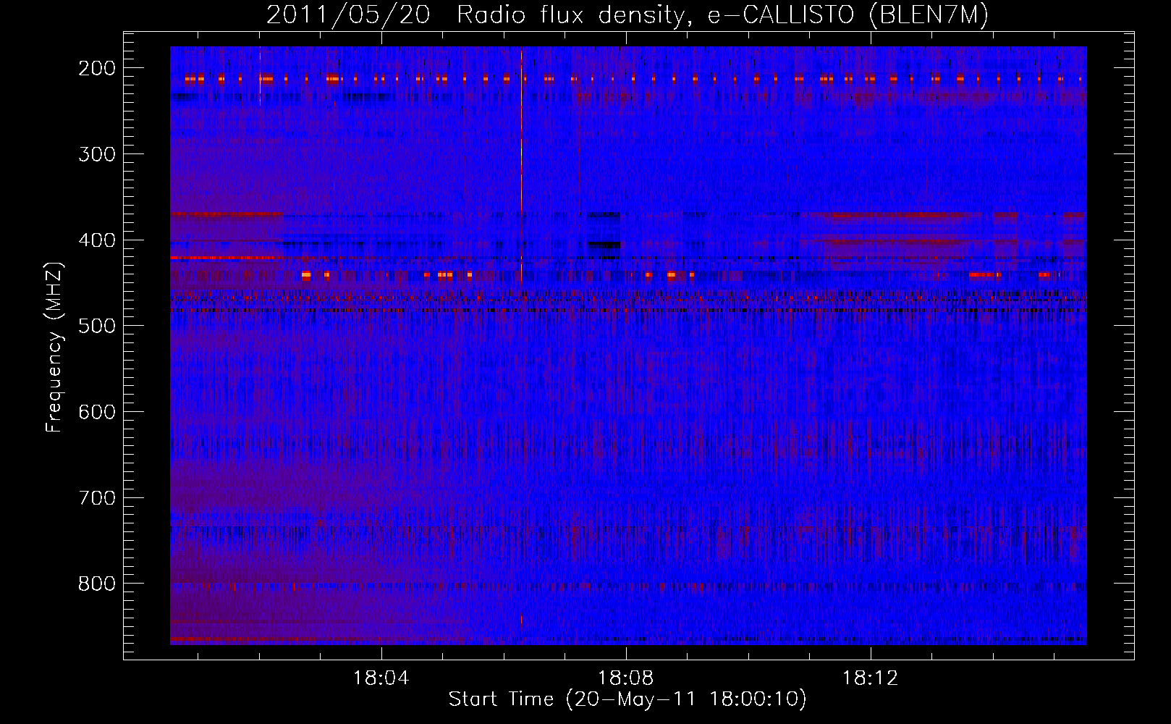Click the 200 frequency tick label
Screen dimensions: 1171x724
[x=96, y=68]
